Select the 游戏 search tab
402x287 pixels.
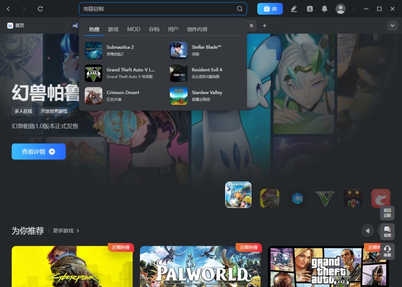113,29
